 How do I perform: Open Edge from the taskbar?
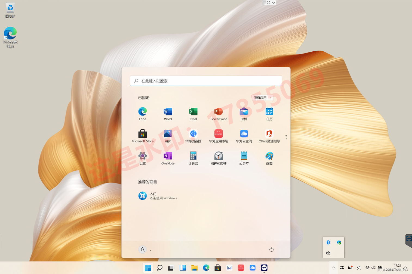[x=206, y=268]
